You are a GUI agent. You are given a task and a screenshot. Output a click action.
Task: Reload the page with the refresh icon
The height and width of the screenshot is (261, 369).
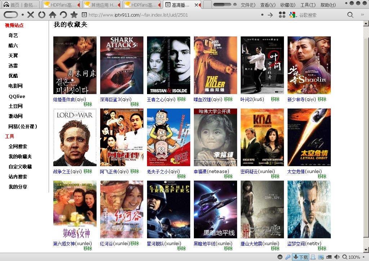(42, 15)
